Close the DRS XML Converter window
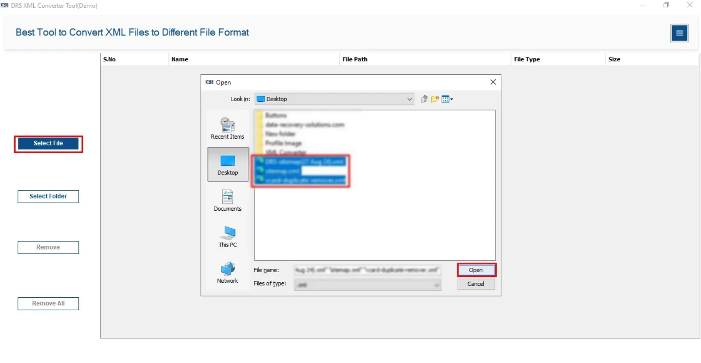The width and height of the screenshot is (701, 363). (x=690, y=5)
